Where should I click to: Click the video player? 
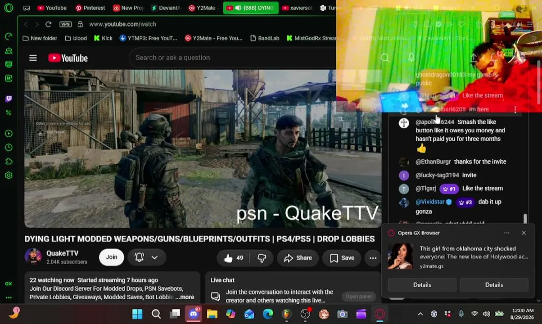(203, 148)
